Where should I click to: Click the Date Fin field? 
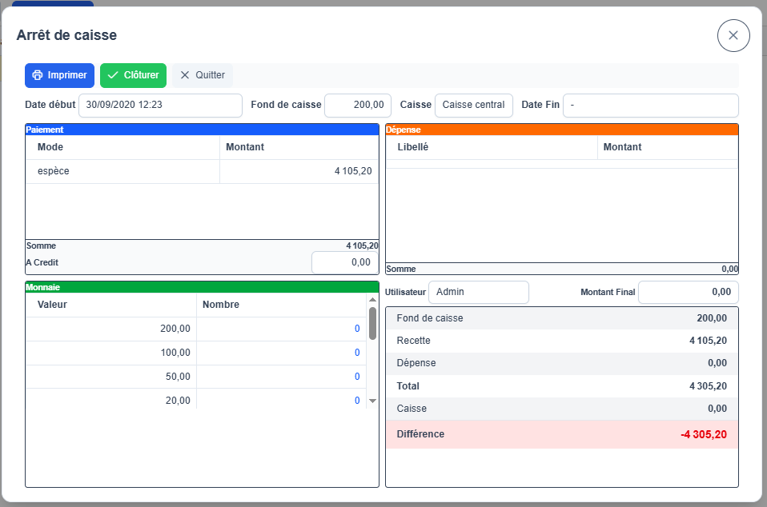[x=650, y=105]
